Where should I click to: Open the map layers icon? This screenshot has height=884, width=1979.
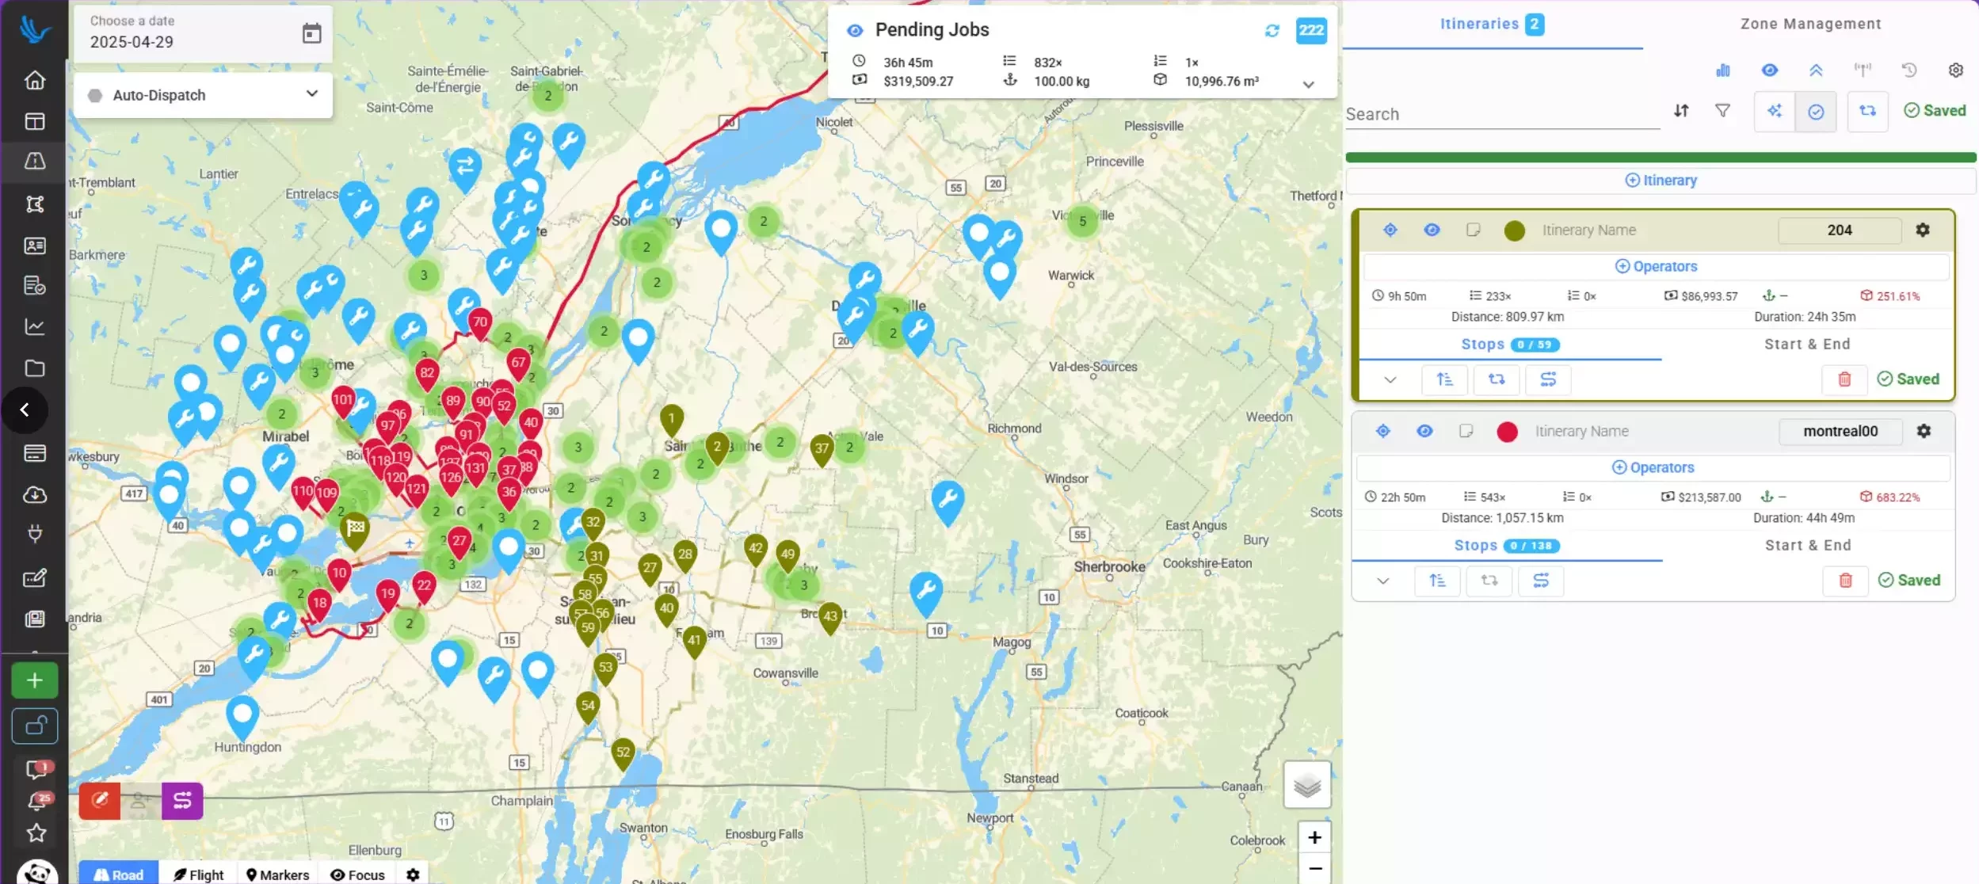pos(1306,785)
